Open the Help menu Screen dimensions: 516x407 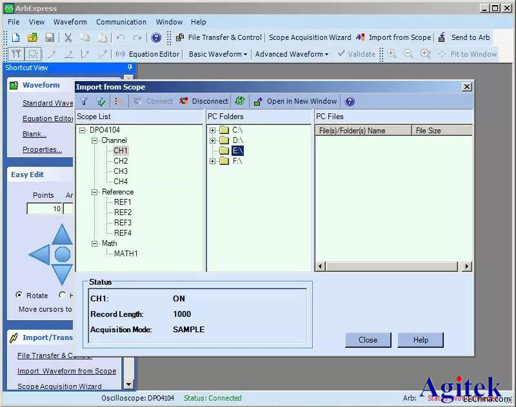(199, 22)
